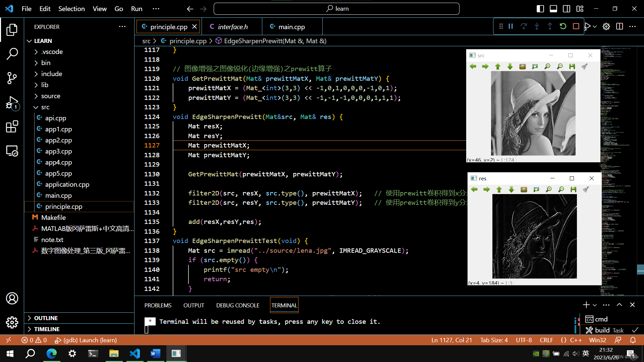Switch to the TERMINAL tab
The height and width of the screenshot is (362, 644).
click(284, 305)
